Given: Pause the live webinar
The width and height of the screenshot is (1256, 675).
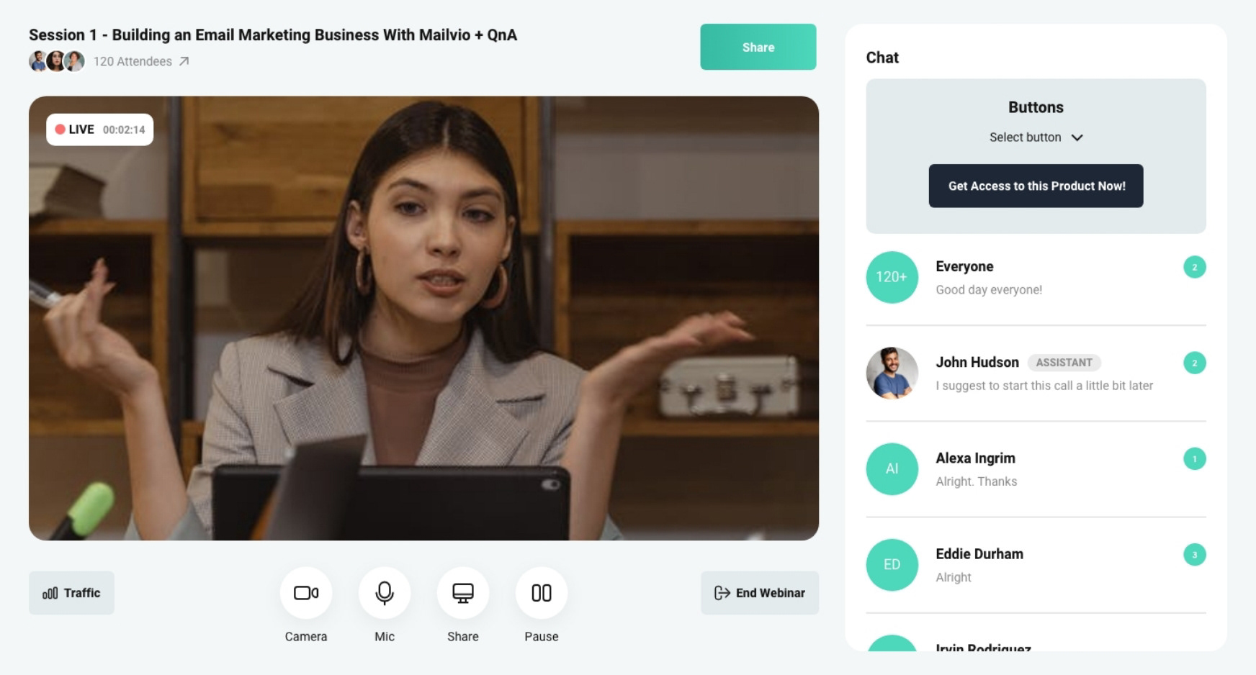Looking at the screenshot, I should point(542,593).
